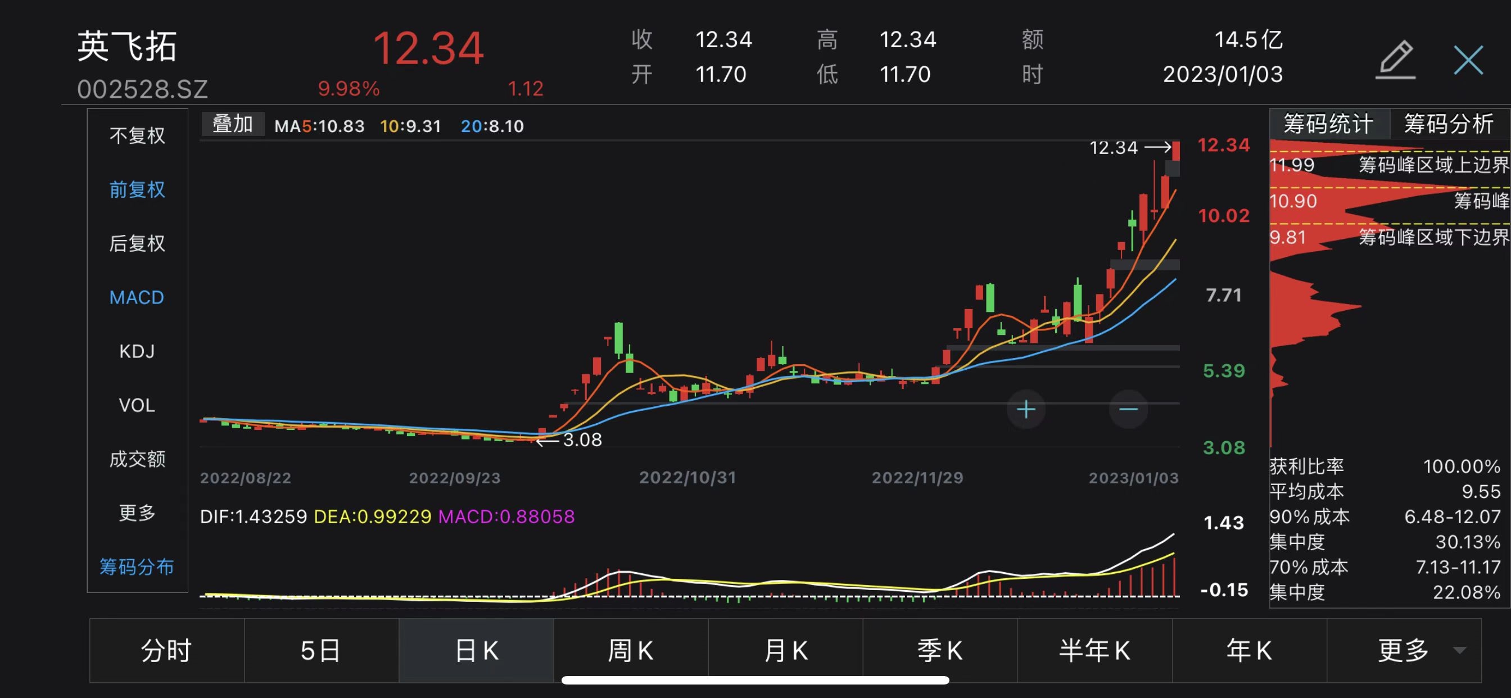The image size is (1511, 698).
Task: Select the MACD indicator
Action: (137, 297)
